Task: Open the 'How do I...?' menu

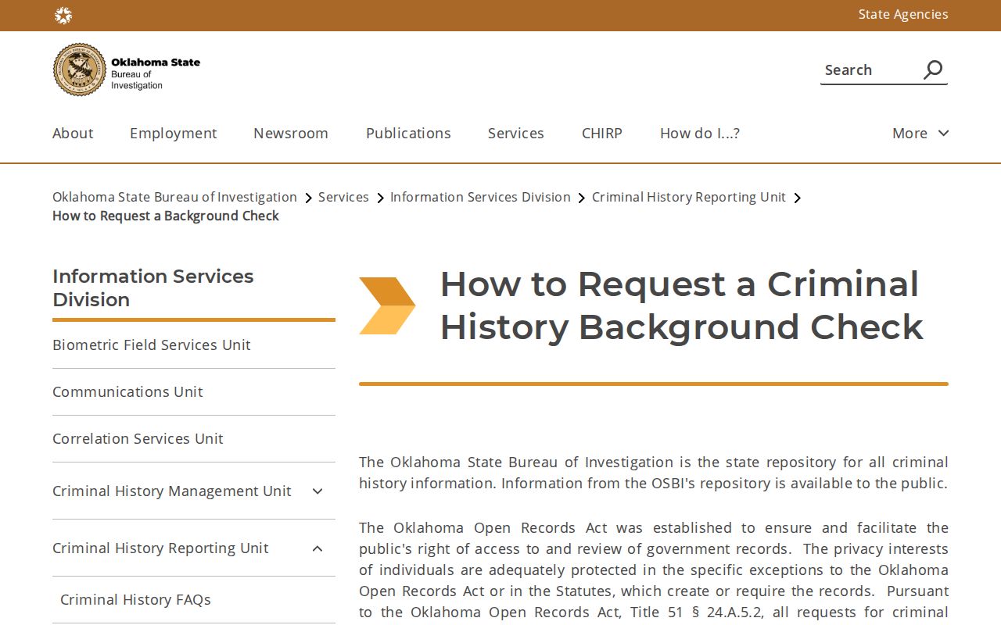Action: 700,133
